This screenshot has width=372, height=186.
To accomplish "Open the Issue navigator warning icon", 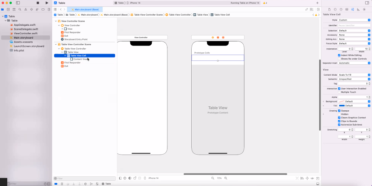I will (26, 10).
